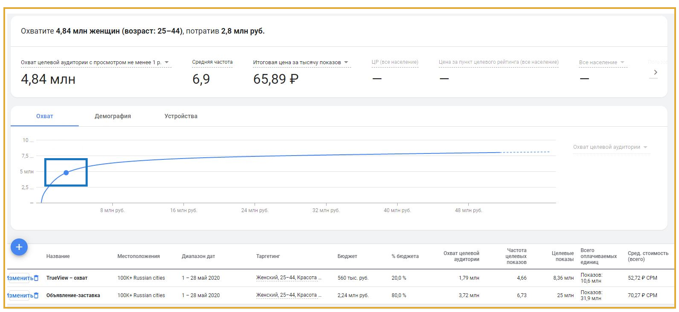Click the large '4,84 млн' reach value
Viewport: 679px width, 312px height.
[x=48, y=79]
